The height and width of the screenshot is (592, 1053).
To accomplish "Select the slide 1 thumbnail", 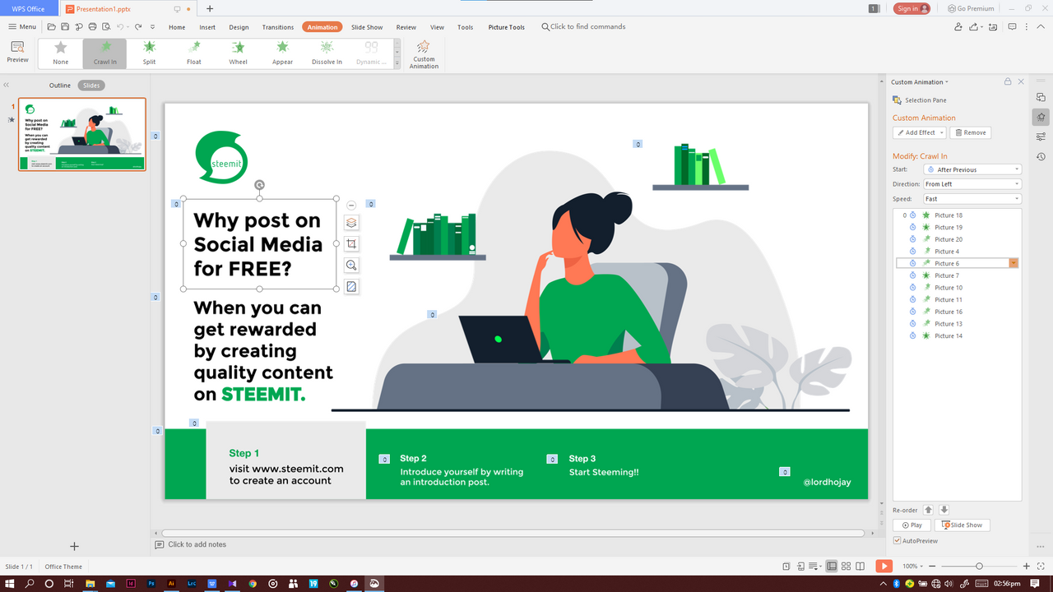I will coord(82,135).
